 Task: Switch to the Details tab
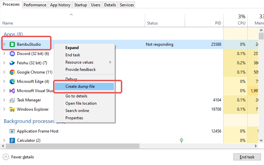pyautogui.click(x=110, y=5)
